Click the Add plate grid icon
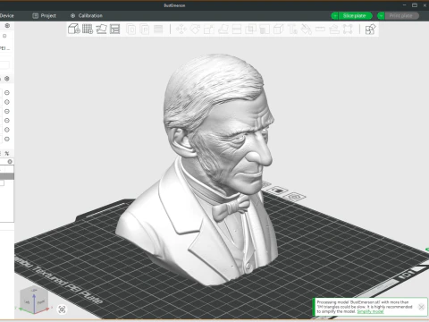 click(88, 29)
